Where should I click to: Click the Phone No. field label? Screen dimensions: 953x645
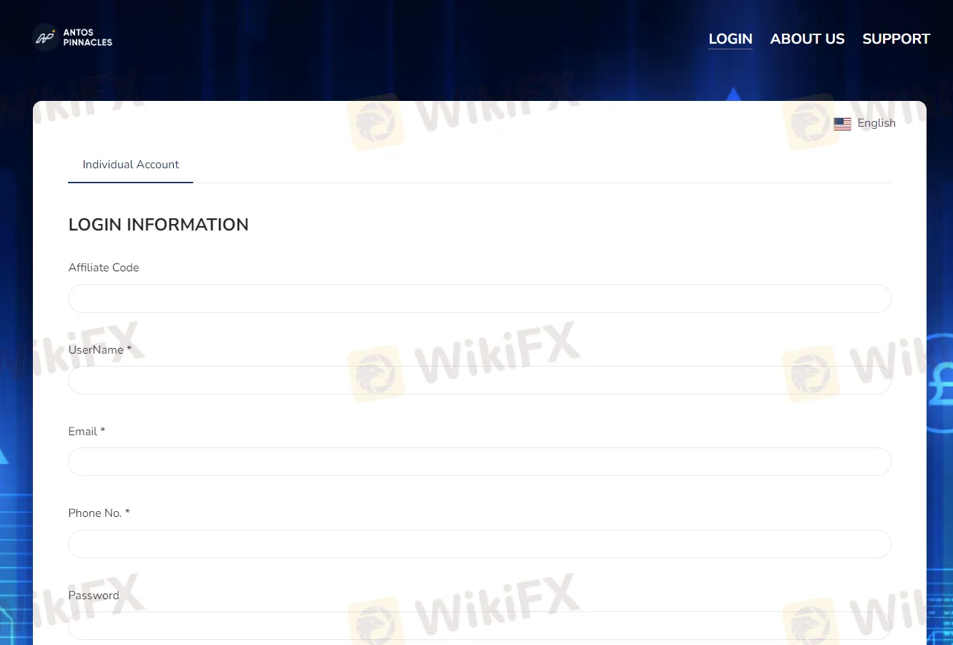[95, 513]
